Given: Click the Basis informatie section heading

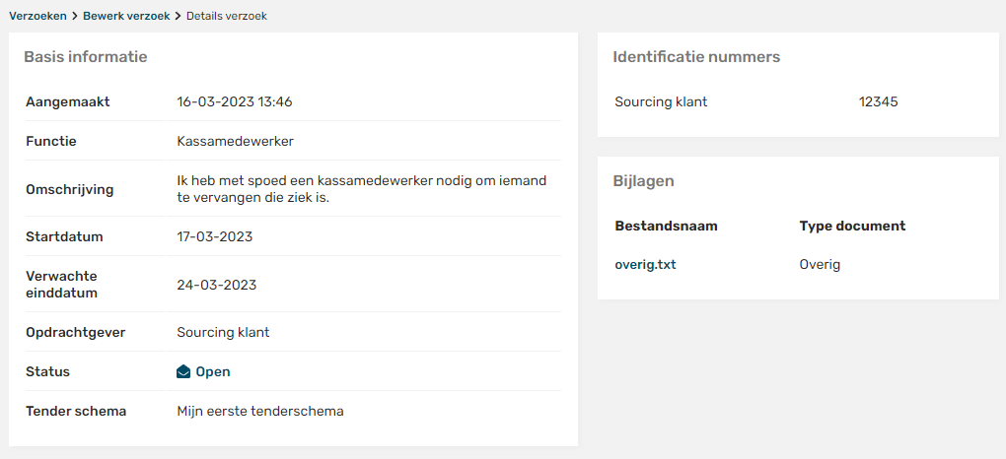Looking at the screenshot, I should [86, 57].
